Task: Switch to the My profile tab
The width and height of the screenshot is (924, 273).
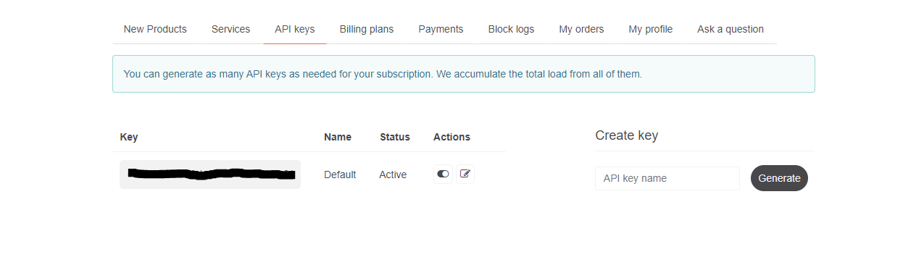Action: (651, 29)
